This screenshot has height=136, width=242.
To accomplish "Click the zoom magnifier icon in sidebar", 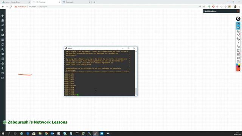I will coord(3,49).
